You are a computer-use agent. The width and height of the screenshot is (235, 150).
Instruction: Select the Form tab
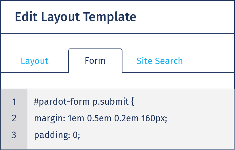[95, 61]
